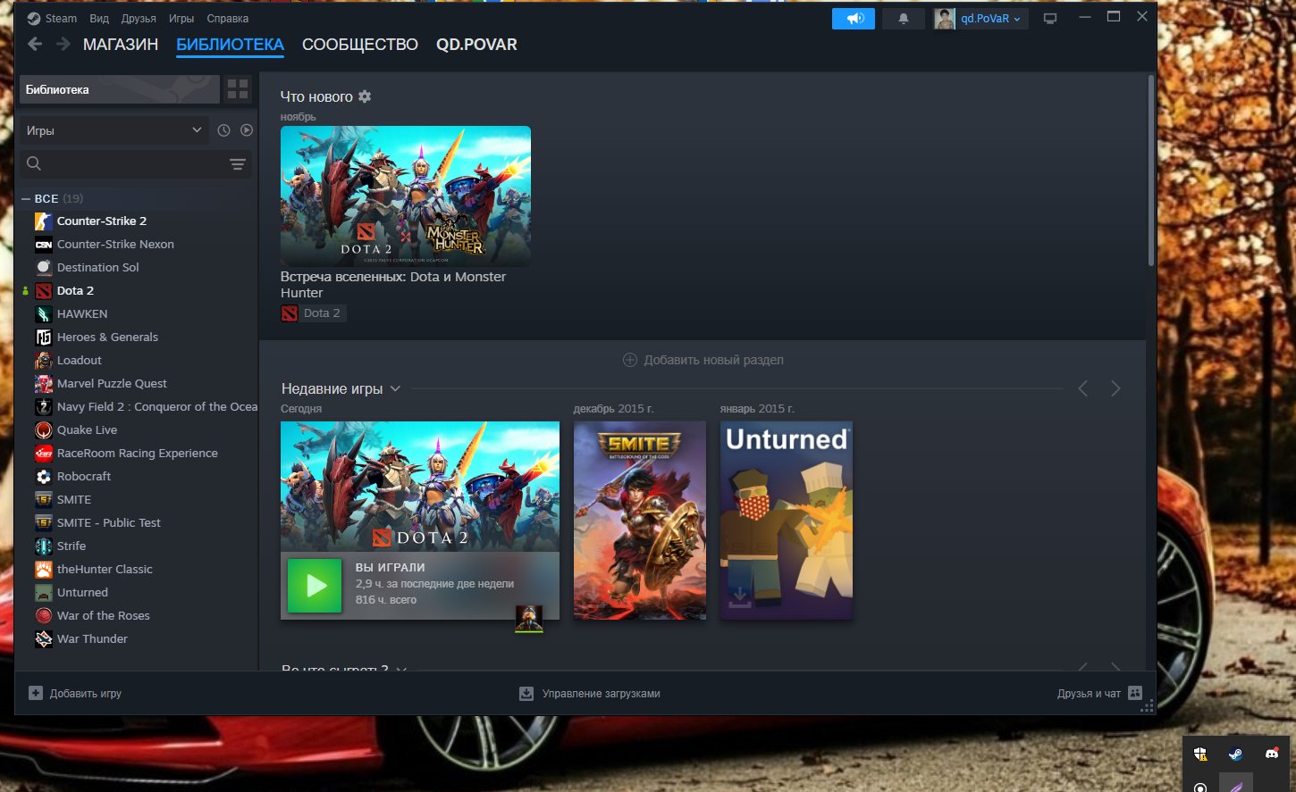The width and height of the screenshot is (1296, 792).
Task: Collapse the ВСЕ games category
Action: [x=26, y=198]
